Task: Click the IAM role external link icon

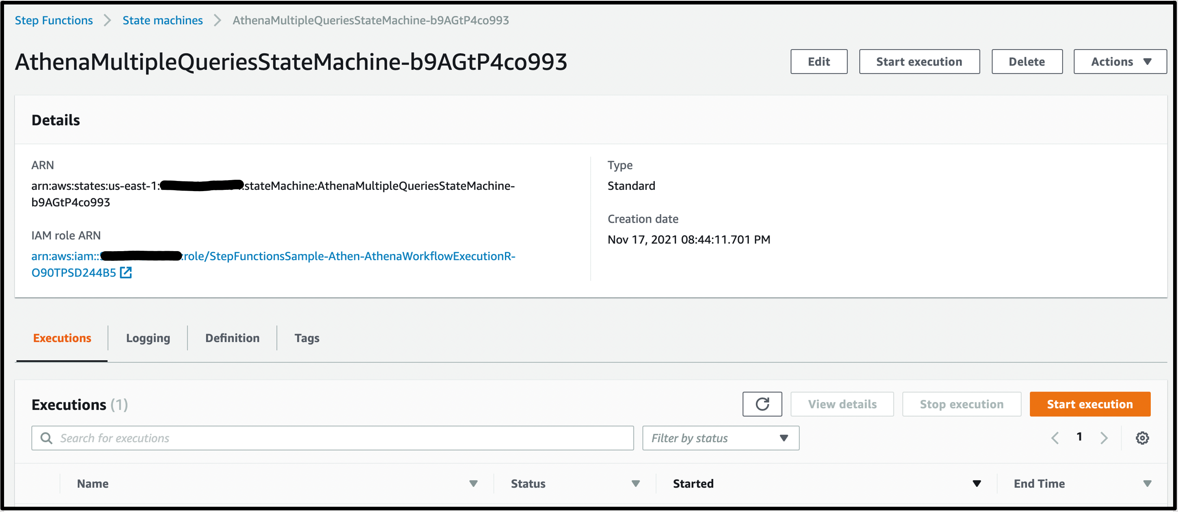Action: coord(126,273)
